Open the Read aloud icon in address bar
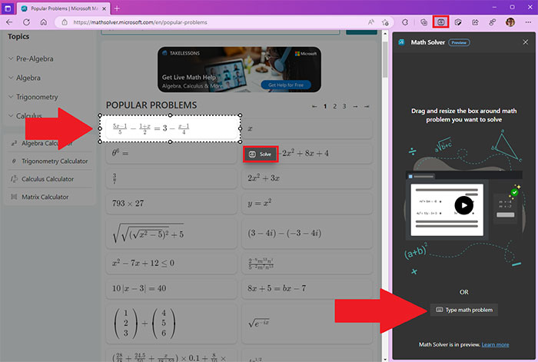The width and height of the screenshot is (538, 362). (371, 22)
